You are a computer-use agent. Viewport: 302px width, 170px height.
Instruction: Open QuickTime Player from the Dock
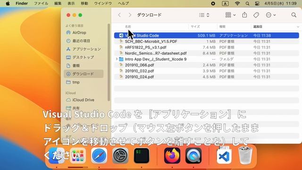193,155
